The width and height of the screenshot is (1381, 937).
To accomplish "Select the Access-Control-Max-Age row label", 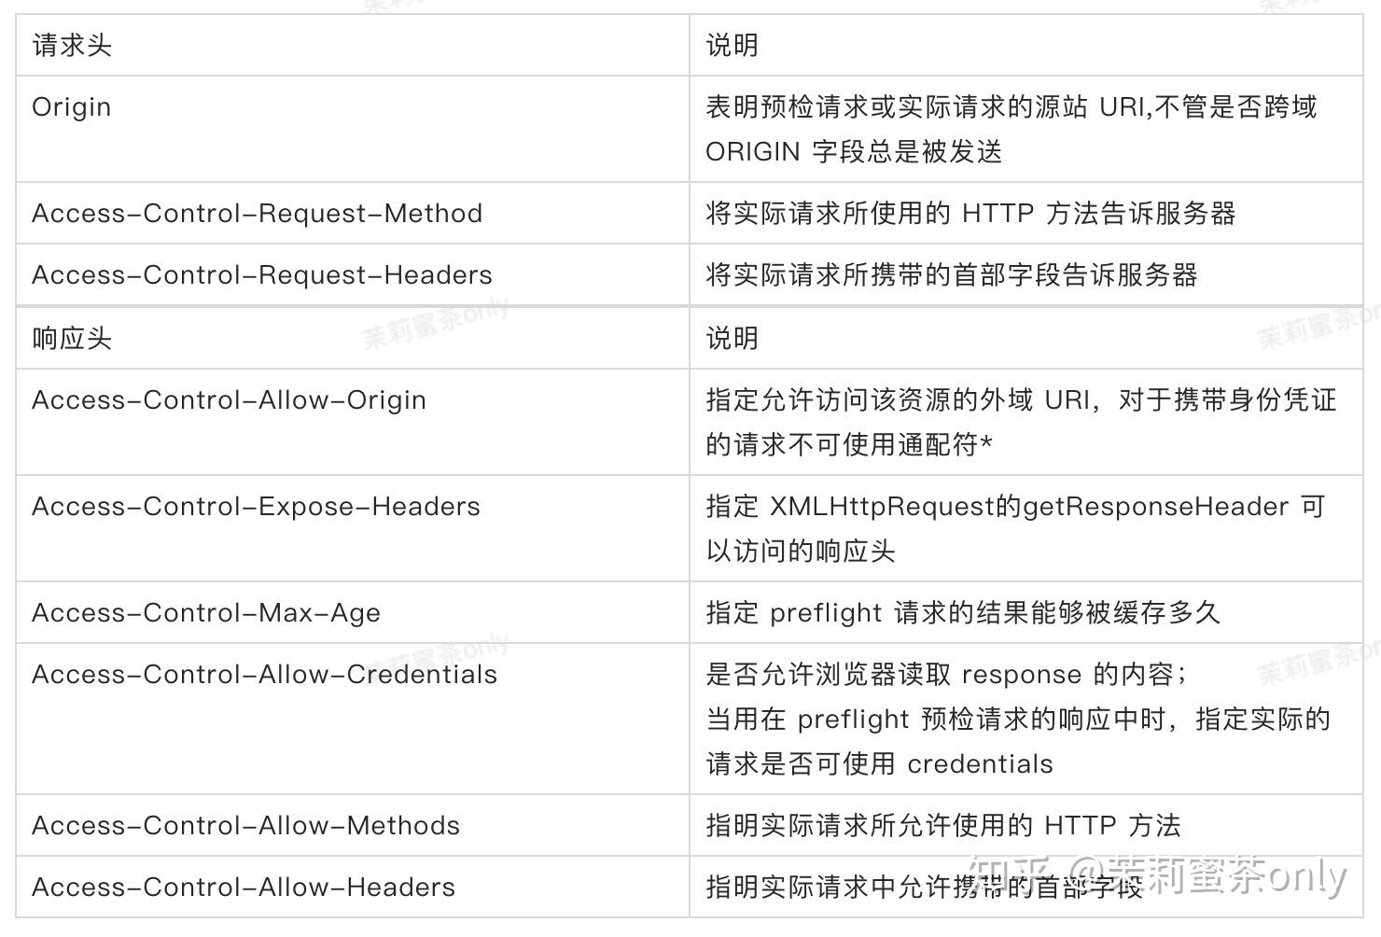I will (206, 612).
